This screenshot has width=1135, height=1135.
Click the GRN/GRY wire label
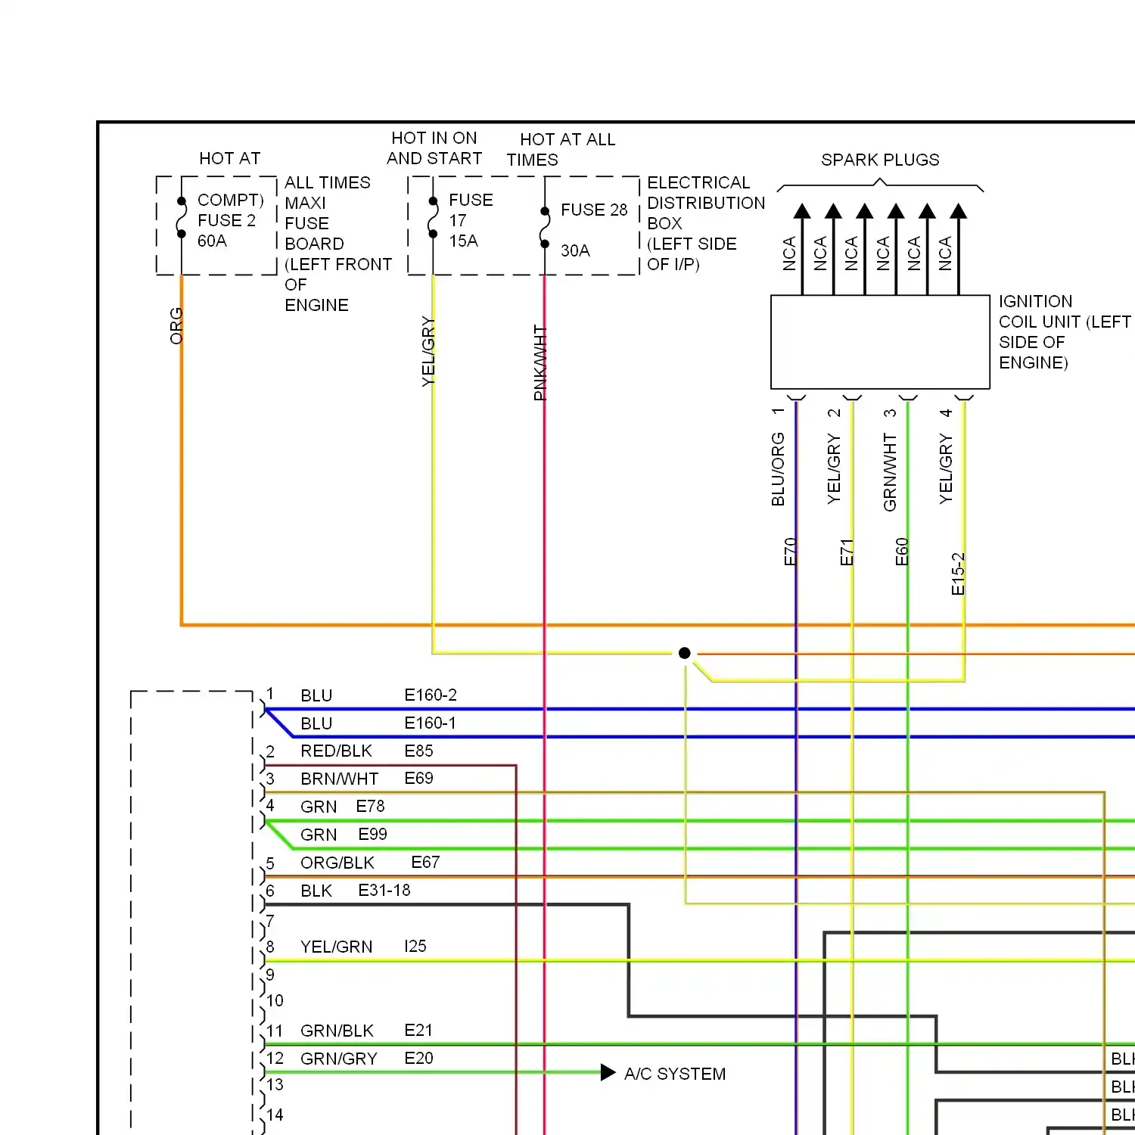[339, 1059]
